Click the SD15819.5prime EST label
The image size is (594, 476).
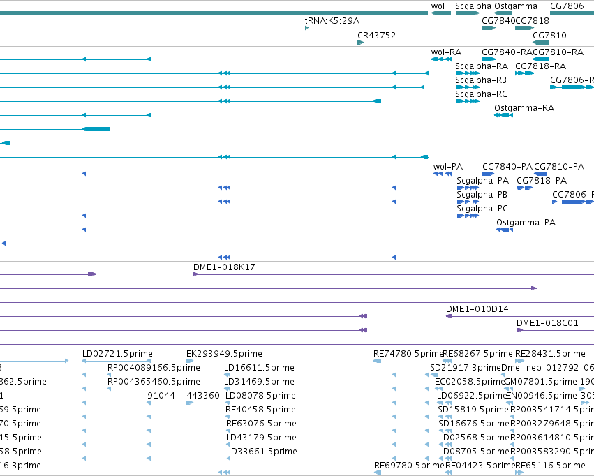(473, 410)
